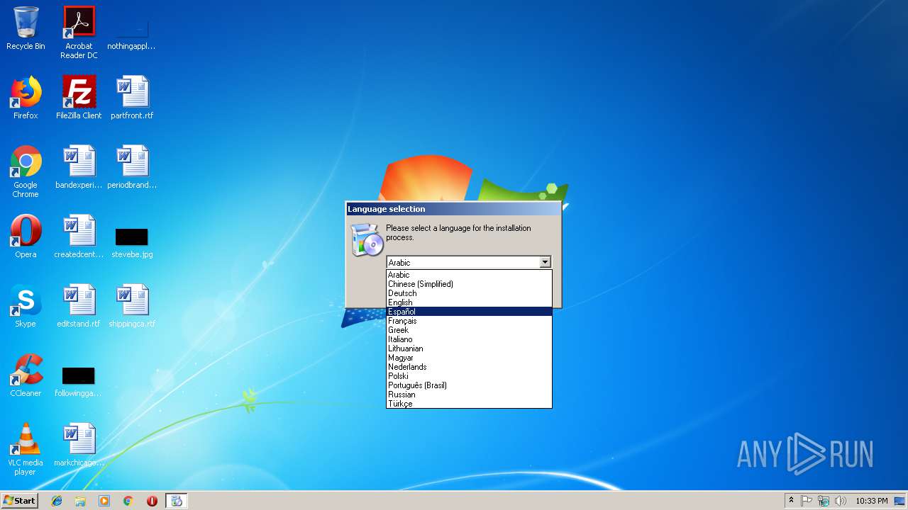Click the Language selection title bar
The width and height of the screenshot is (908, 510).
453,209
